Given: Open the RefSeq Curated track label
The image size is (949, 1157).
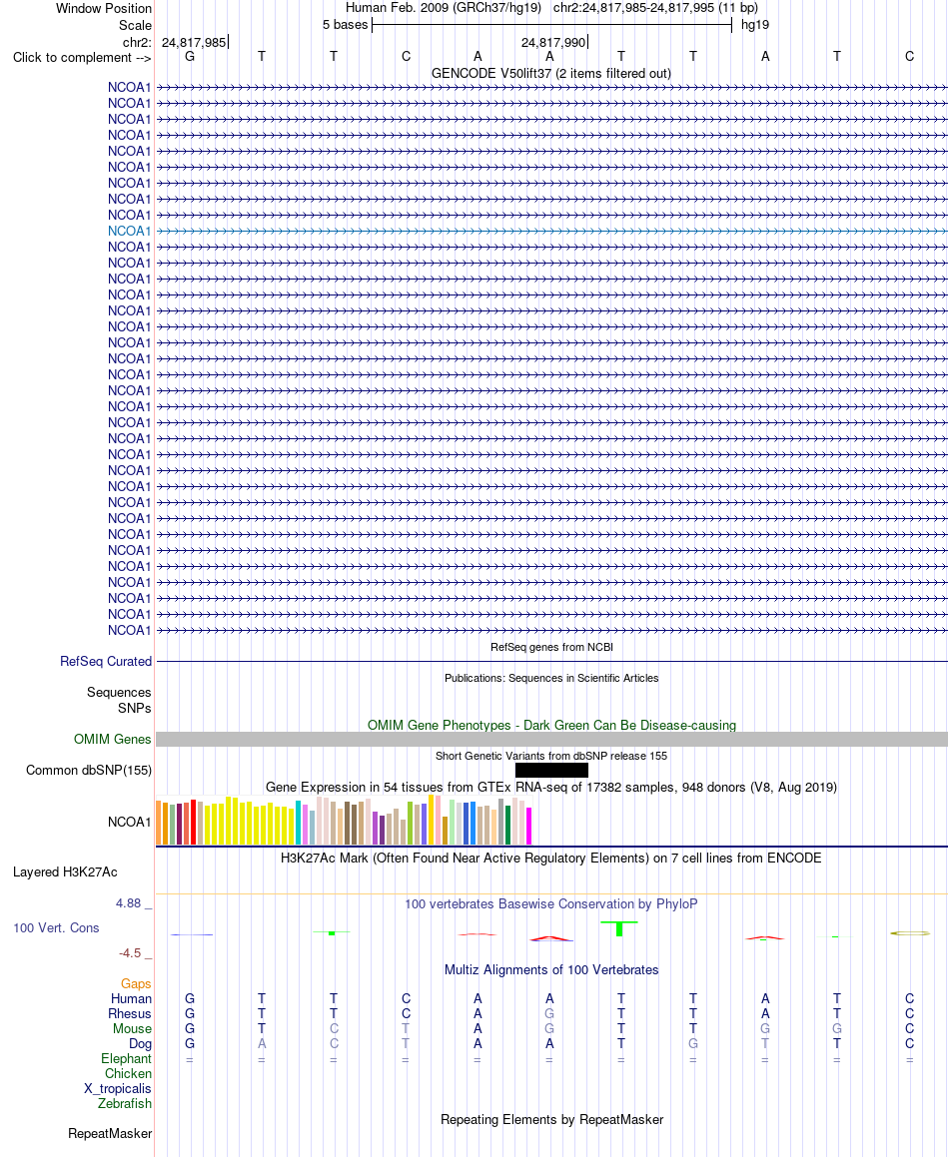Looking at the screenshot, I should [106, 661].
